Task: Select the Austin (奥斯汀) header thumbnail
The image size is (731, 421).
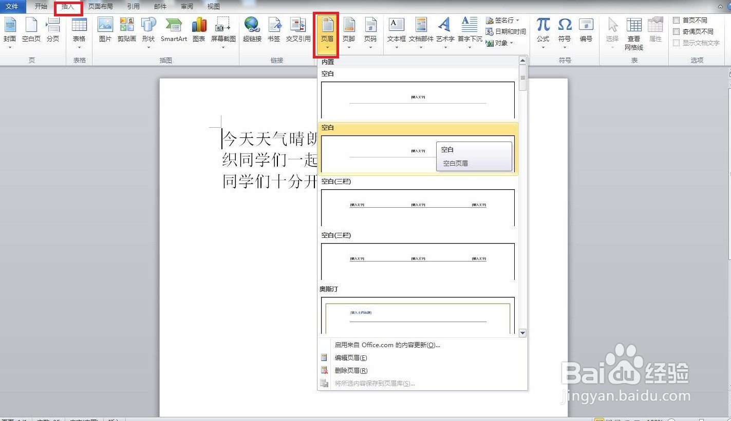Action: click(418, 315)
